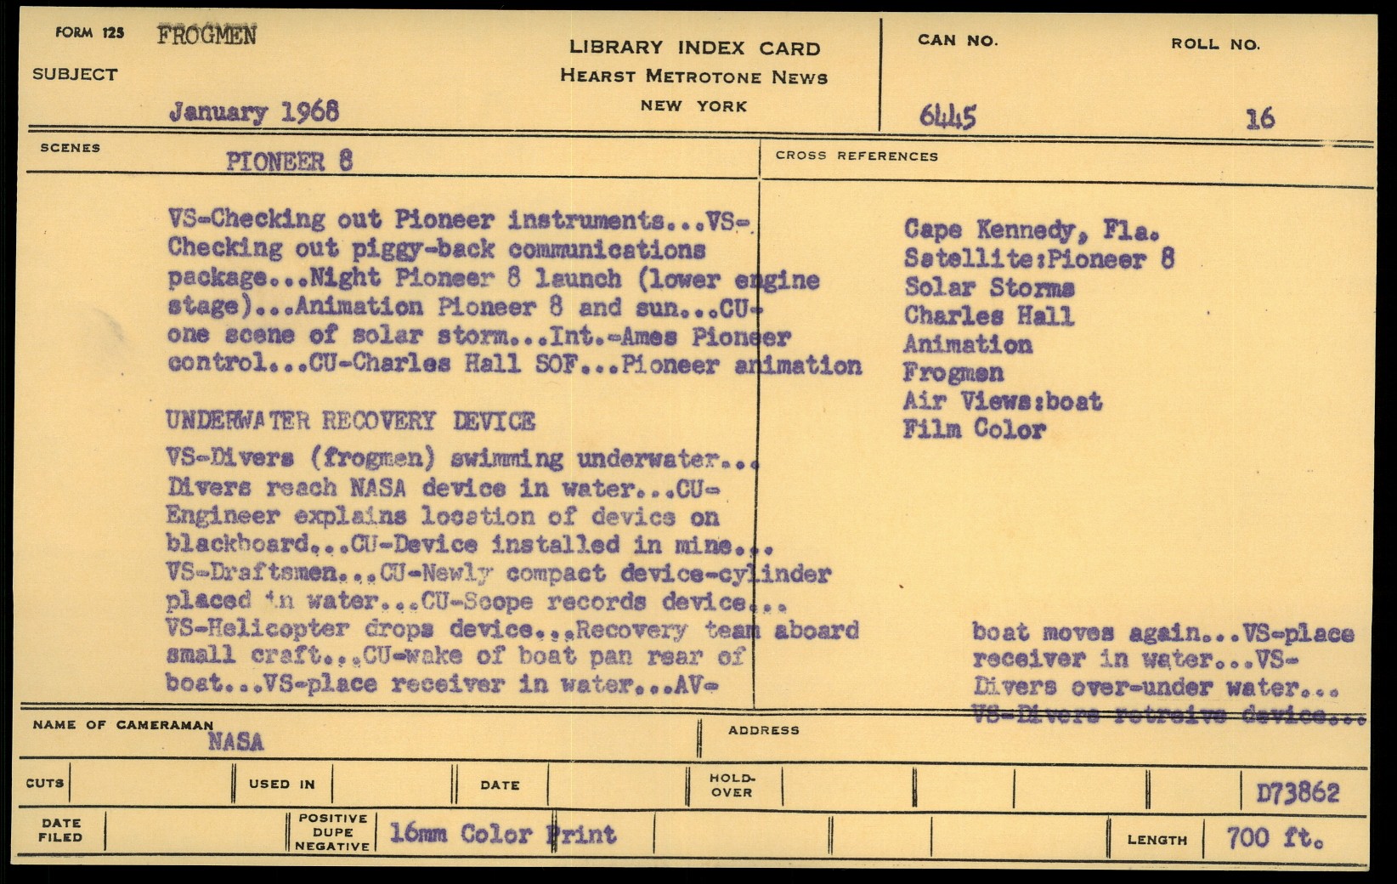Screen dimensions: 1397x884
Task: Select the Satellite:Pioneer 8 cross reference
Action: coord(1038,258)
